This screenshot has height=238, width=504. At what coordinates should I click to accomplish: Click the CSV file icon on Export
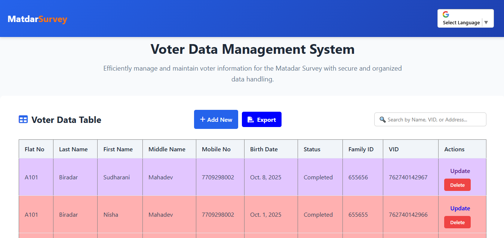(251, 120)
